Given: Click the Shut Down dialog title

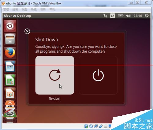Looking at the screenshot, I should point(47,40).
